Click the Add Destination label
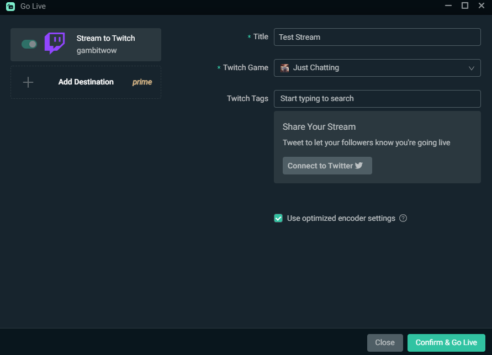The image size is (492, 355). point(86,82)
